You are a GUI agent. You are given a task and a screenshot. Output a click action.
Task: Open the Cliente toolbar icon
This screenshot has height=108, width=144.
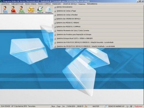5,10
